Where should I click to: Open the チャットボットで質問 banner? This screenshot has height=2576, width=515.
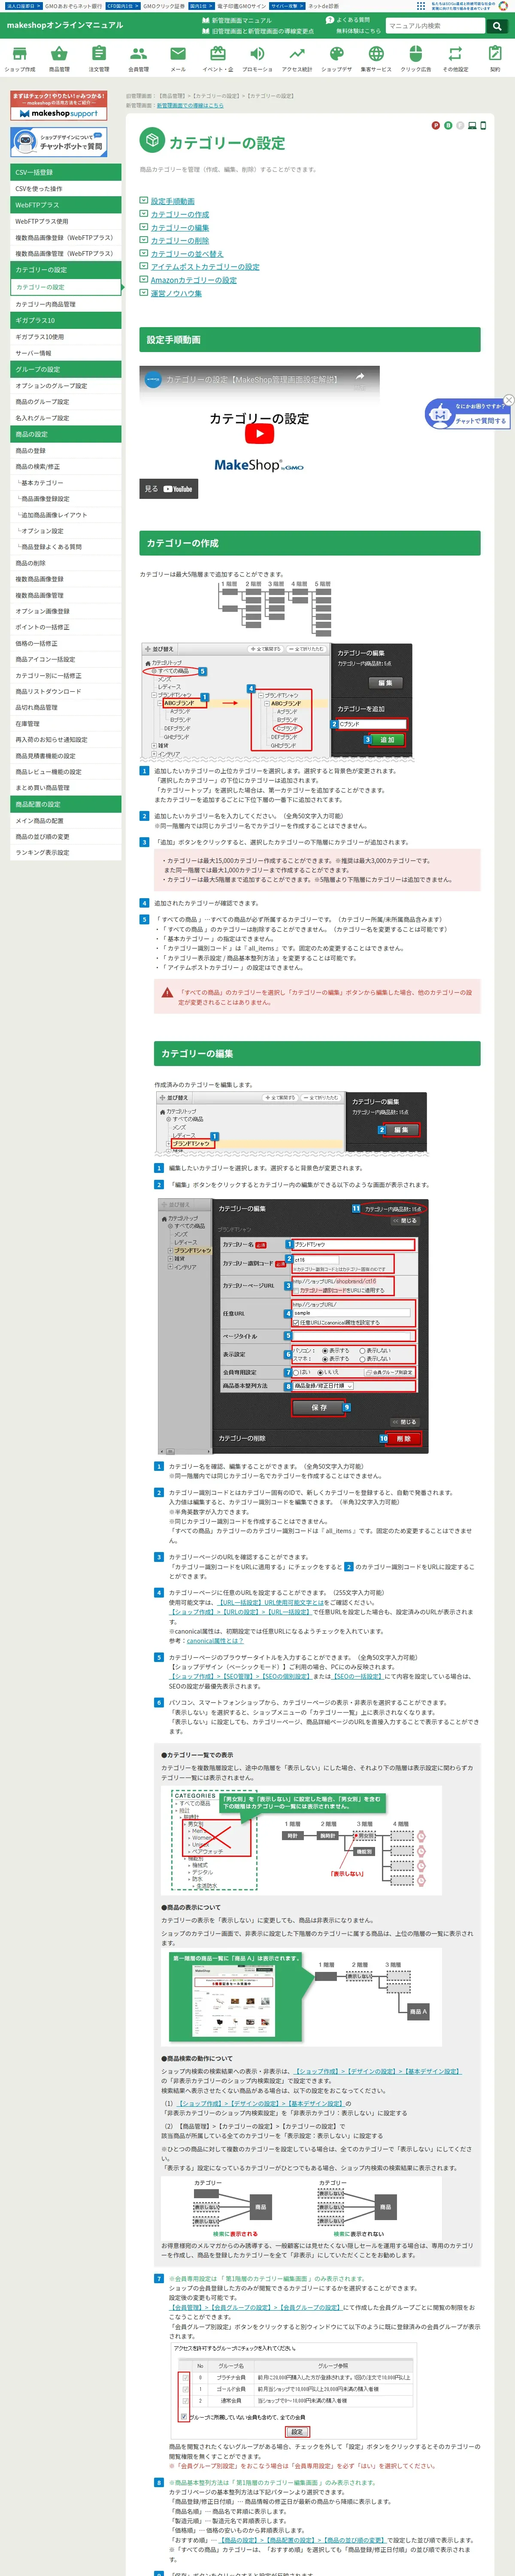(x=59, y=142)
